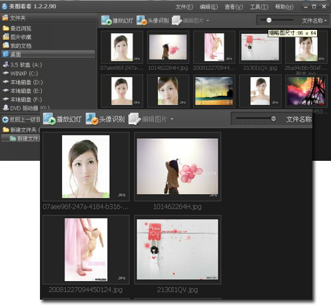
Task: Open 文件名称 sort dropdown in top toolbar
Action: click(314, 21)
